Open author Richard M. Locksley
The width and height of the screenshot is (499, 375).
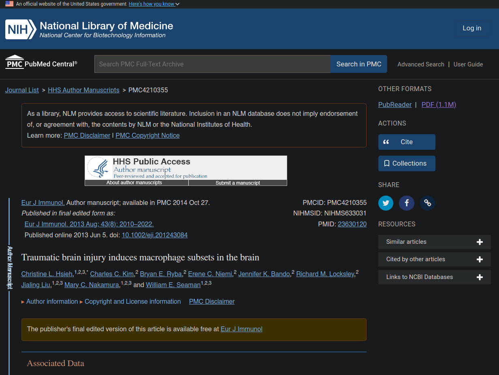click(325, 274)
